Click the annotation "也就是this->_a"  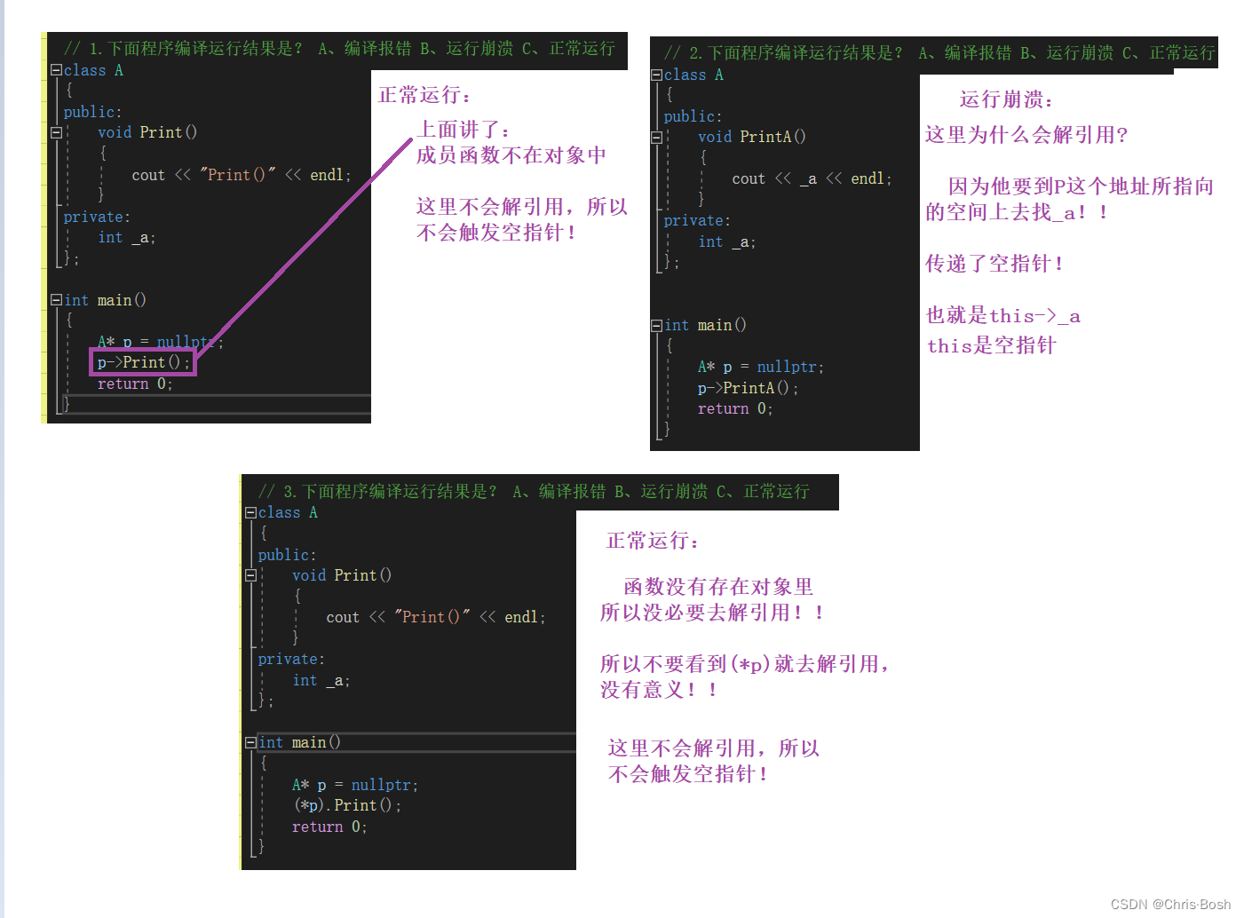pyautogui.click(x=1003, y=315)
